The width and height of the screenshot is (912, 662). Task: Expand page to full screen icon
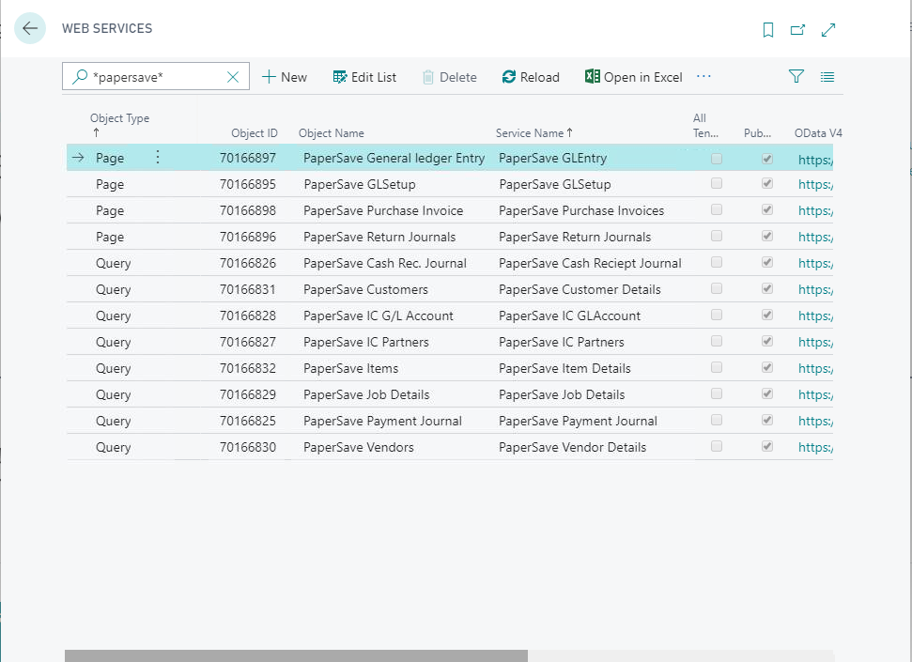pos(828,30)
